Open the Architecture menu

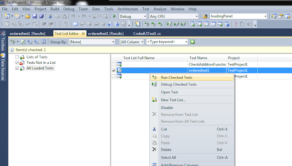(128, 9)
